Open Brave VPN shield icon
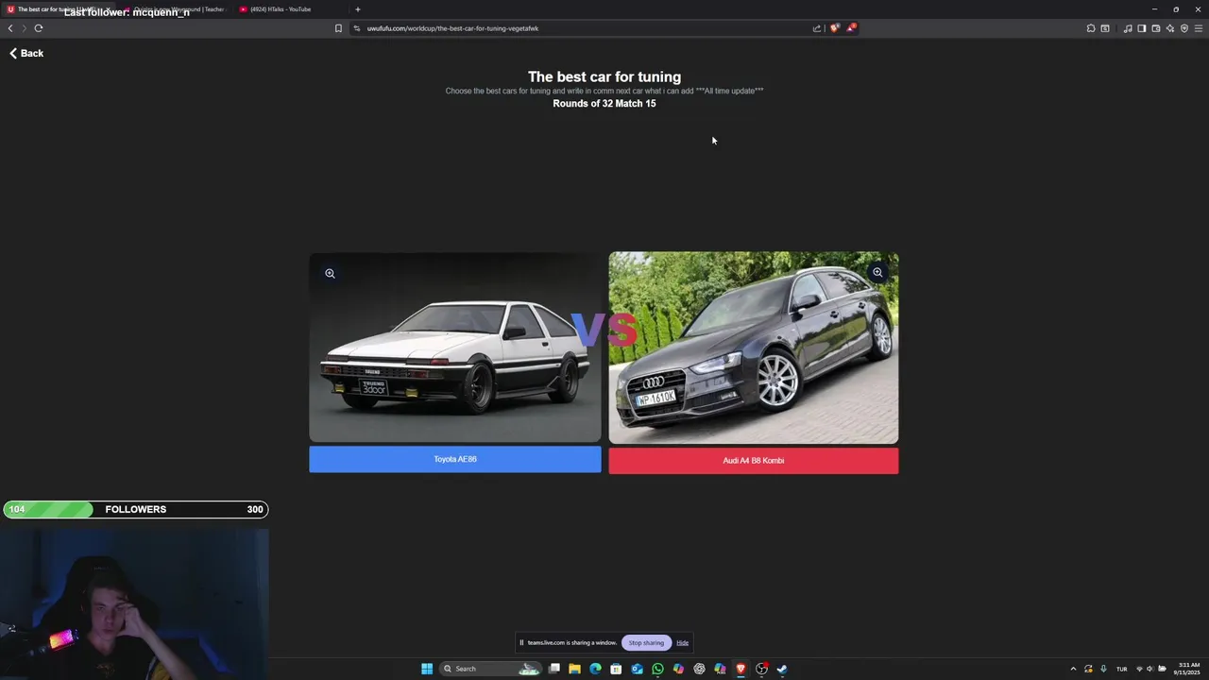 1184,28
